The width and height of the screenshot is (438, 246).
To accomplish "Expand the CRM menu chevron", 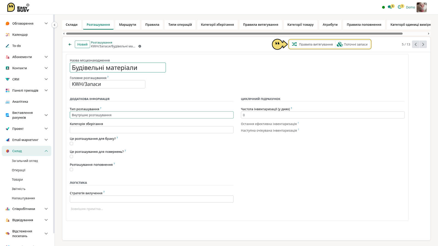I will [x=46, y=79].
